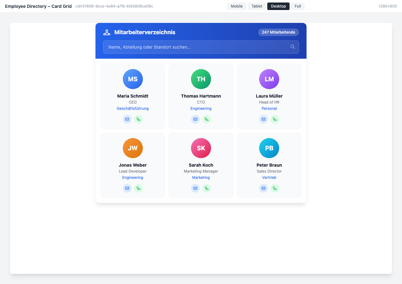This screenshot has width=402, height=284.
Task: Select the Full viewport tab
Action: 297,6
